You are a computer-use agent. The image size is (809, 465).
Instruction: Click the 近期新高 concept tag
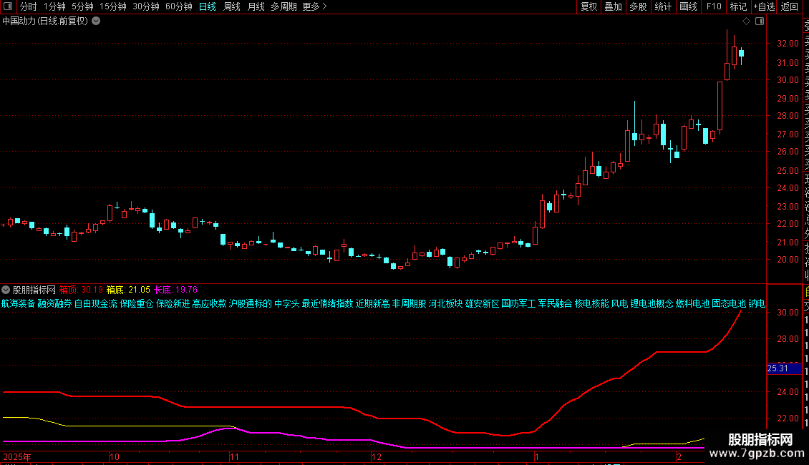[372, 303]
